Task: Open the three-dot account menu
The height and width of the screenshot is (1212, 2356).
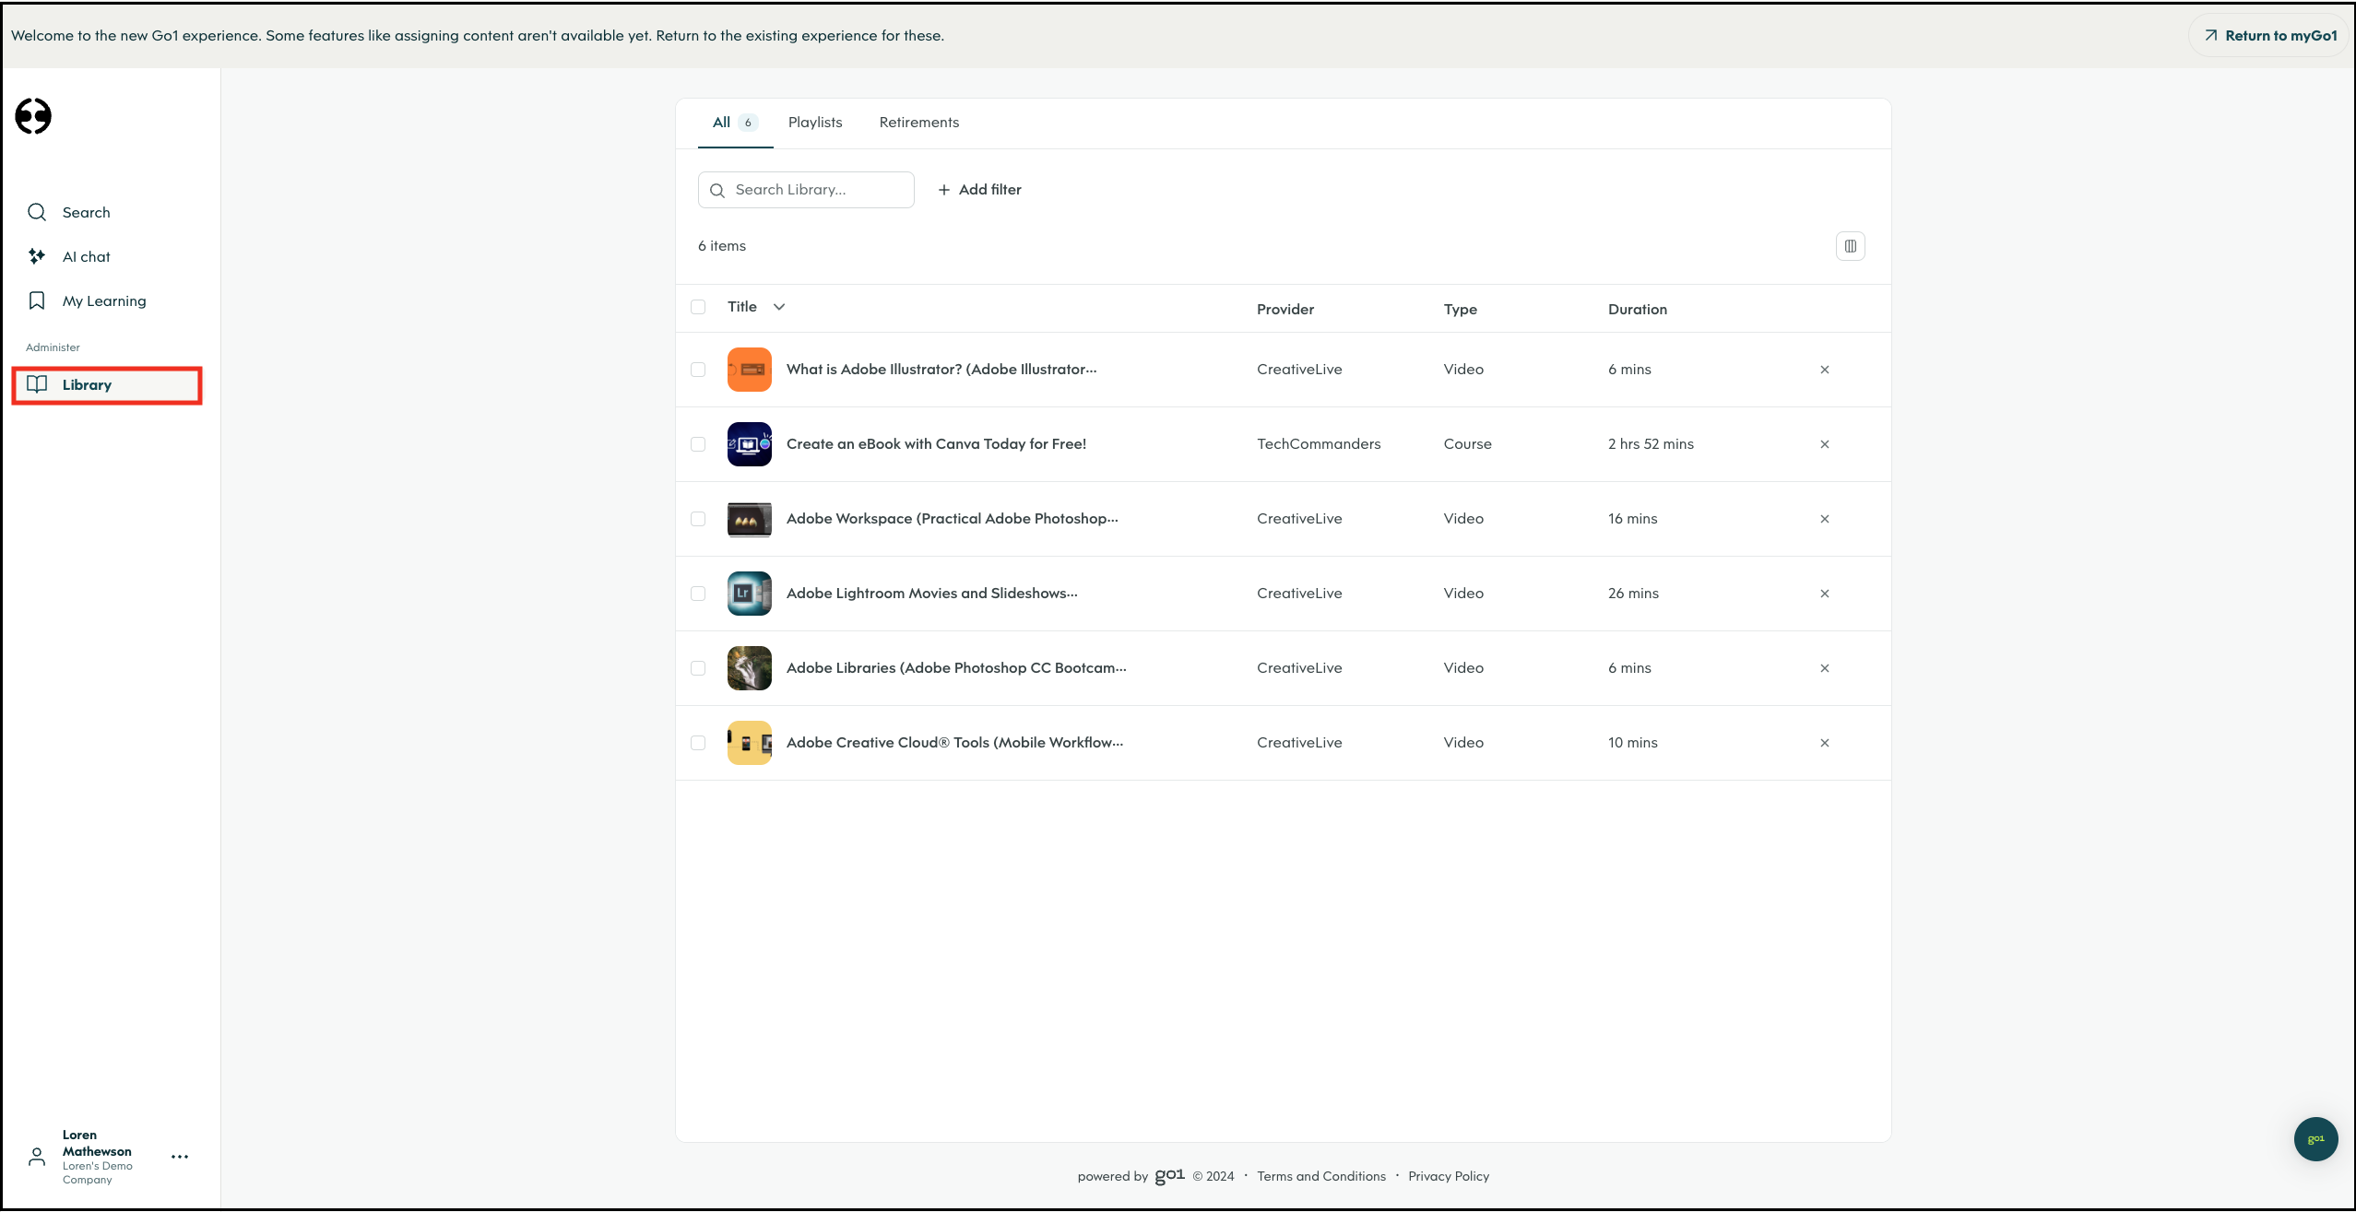Action: pyautogui.click(x=180, y=1157)
